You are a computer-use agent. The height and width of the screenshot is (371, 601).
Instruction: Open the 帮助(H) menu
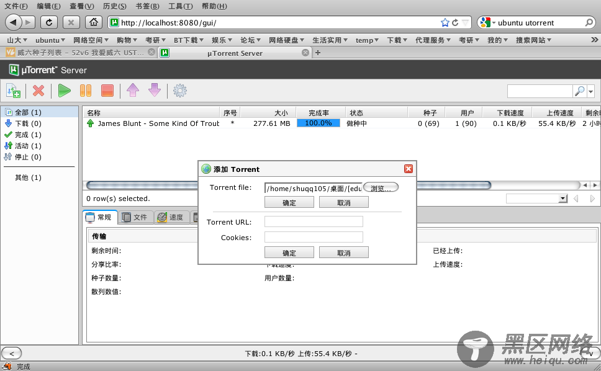tap(214, 6)
